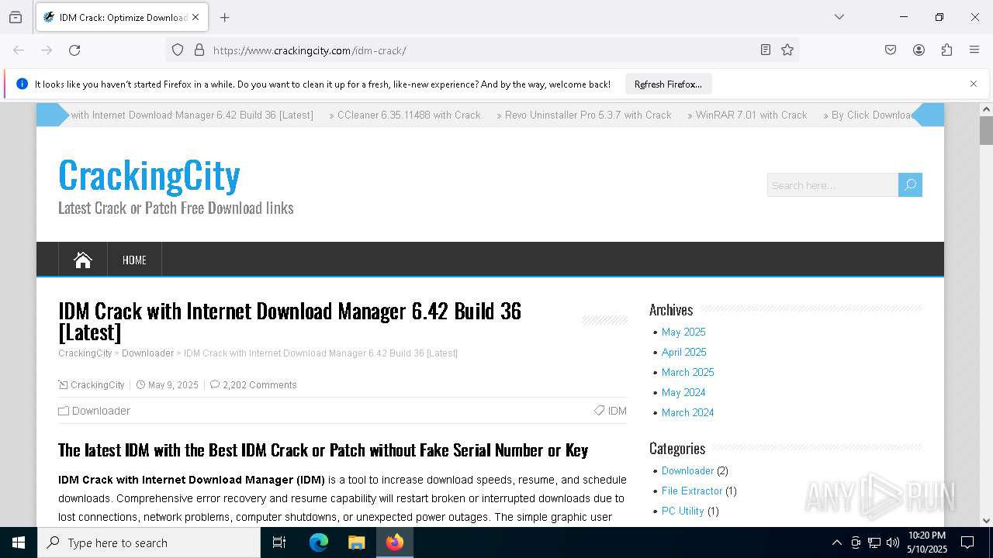Click the HOME menu item

click(x=134, y=260)
